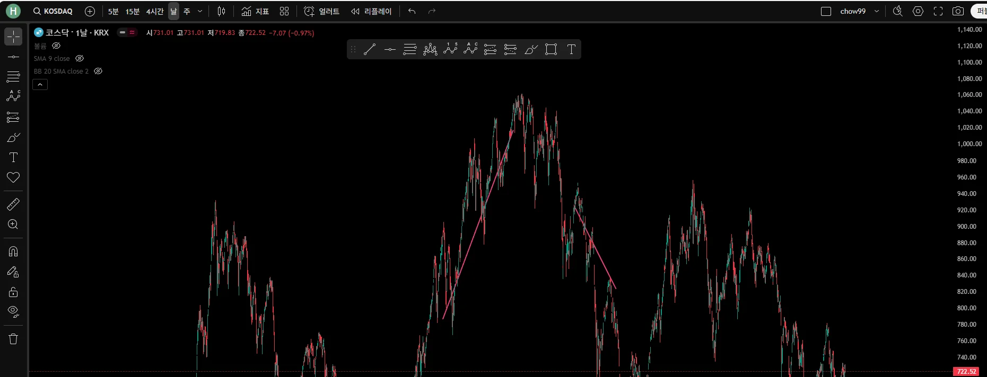Take chart snapshot with camera icon
The height and width of the screenshot is (377, 987).
(x=958, y=11)
